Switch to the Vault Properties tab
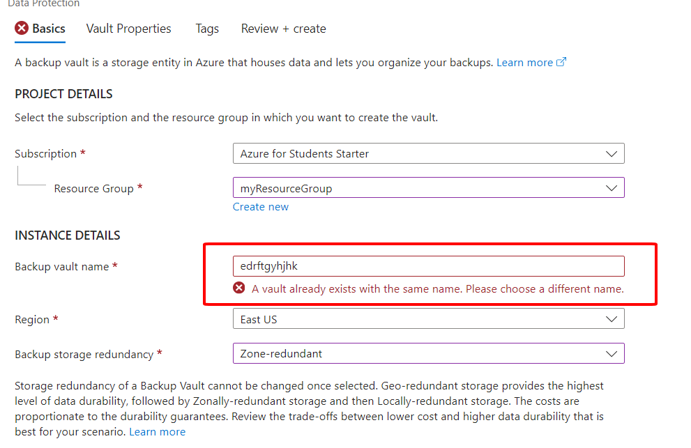The width and height of the screenshot is (691, 448). pos(129,29)
